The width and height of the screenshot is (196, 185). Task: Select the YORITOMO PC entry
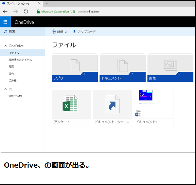tap(15, 96)
